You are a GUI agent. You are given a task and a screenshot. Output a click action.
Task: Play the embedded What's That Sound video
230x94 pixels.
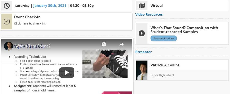pos(67,73)
